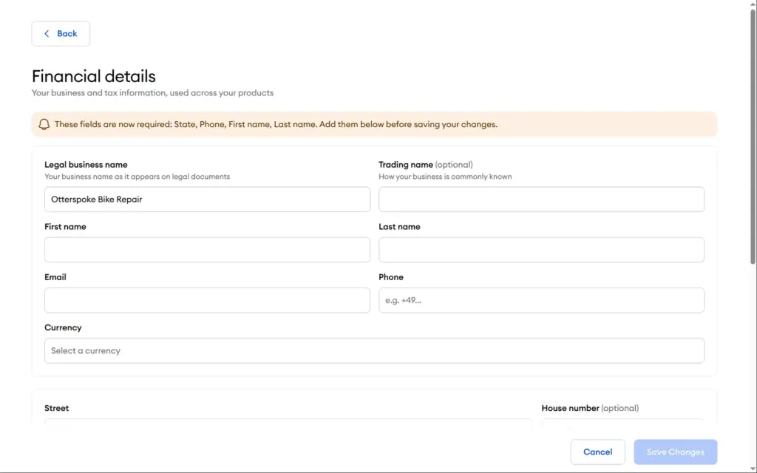Select the Phone input field
Image resolution: width=757 pixels, height=473 pixels.
coord(541,300)
